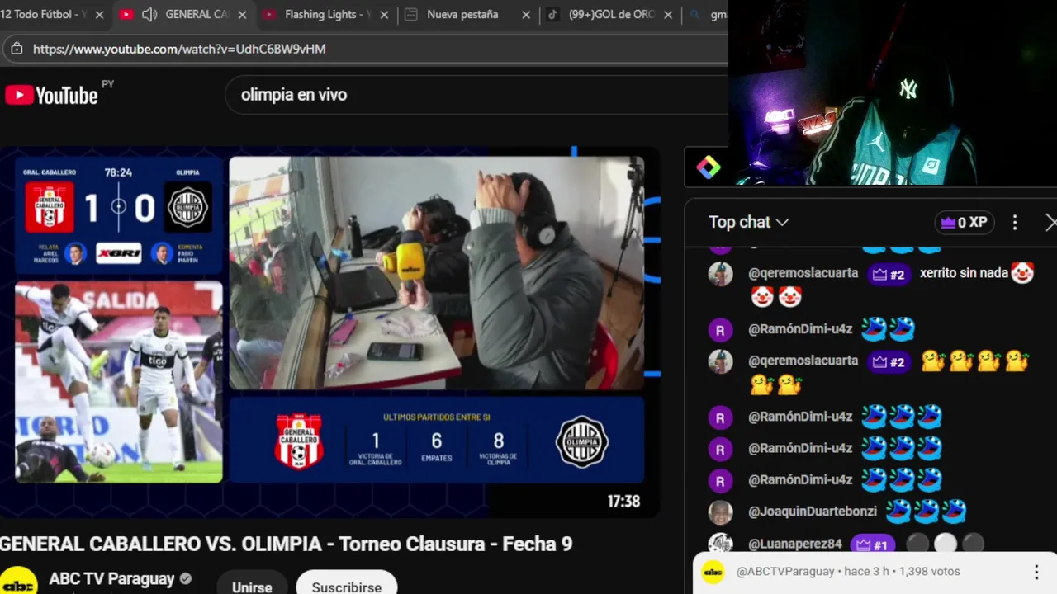Click the @Luanaperez84 profile avatar

coord(720,544)
